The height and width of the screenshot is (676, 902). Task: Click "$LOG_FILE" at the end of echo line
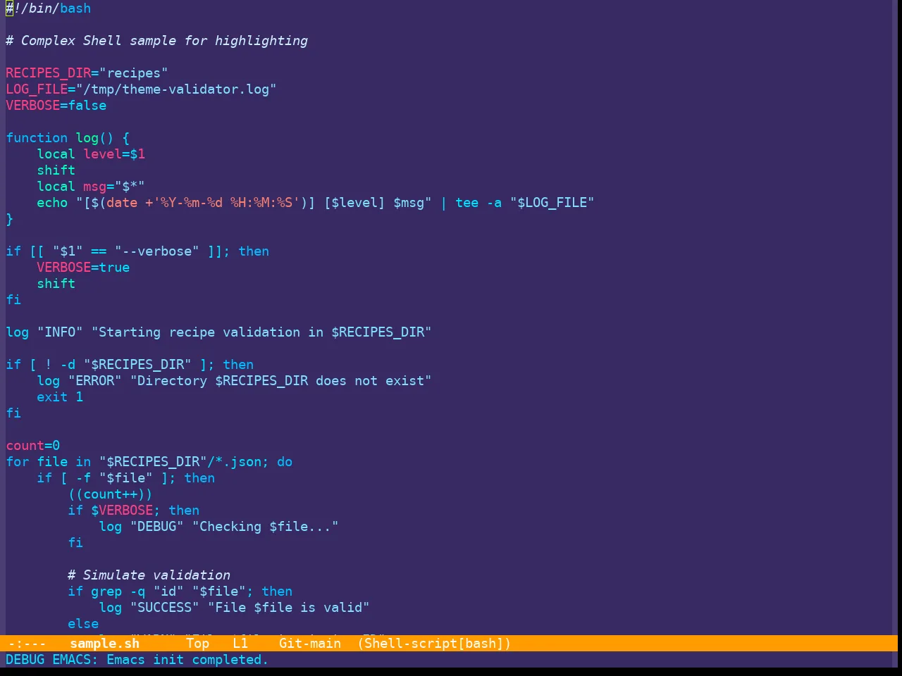pos(552,203)
